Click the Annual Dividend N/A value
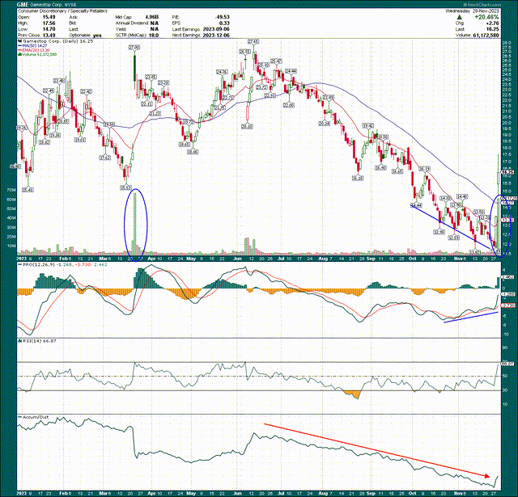 [154, 23]
